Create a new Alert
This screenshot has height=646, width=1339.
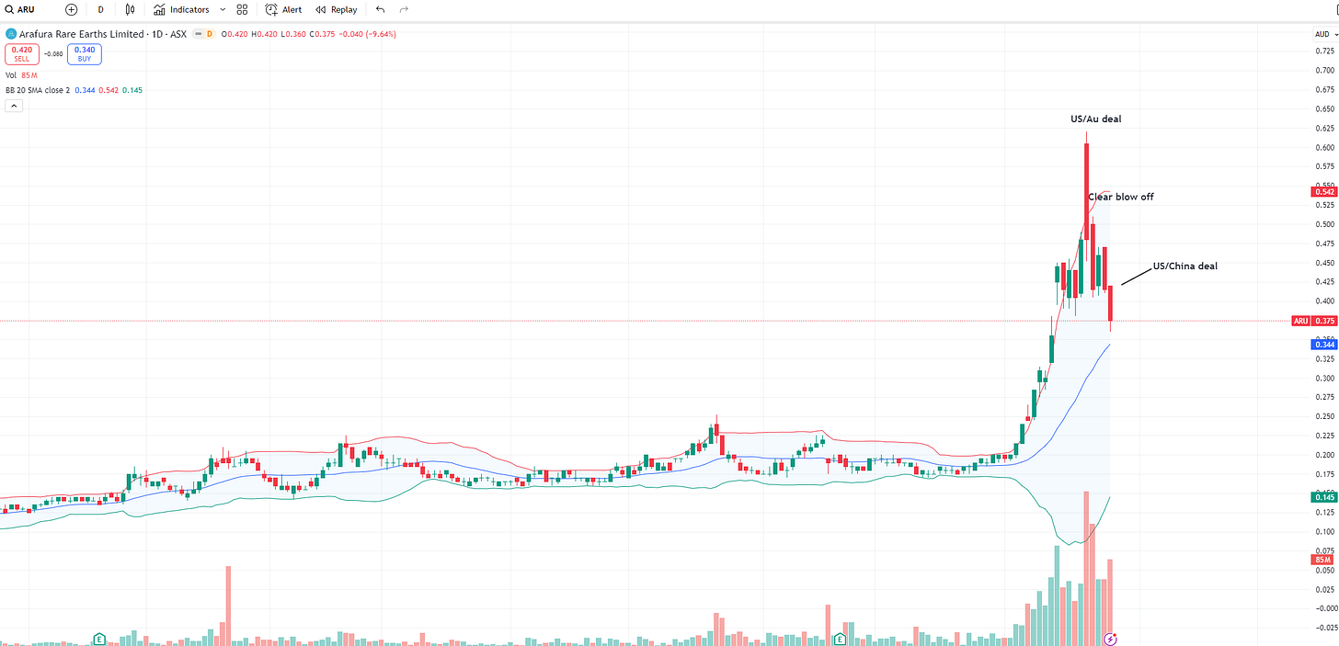click(283, 9)
